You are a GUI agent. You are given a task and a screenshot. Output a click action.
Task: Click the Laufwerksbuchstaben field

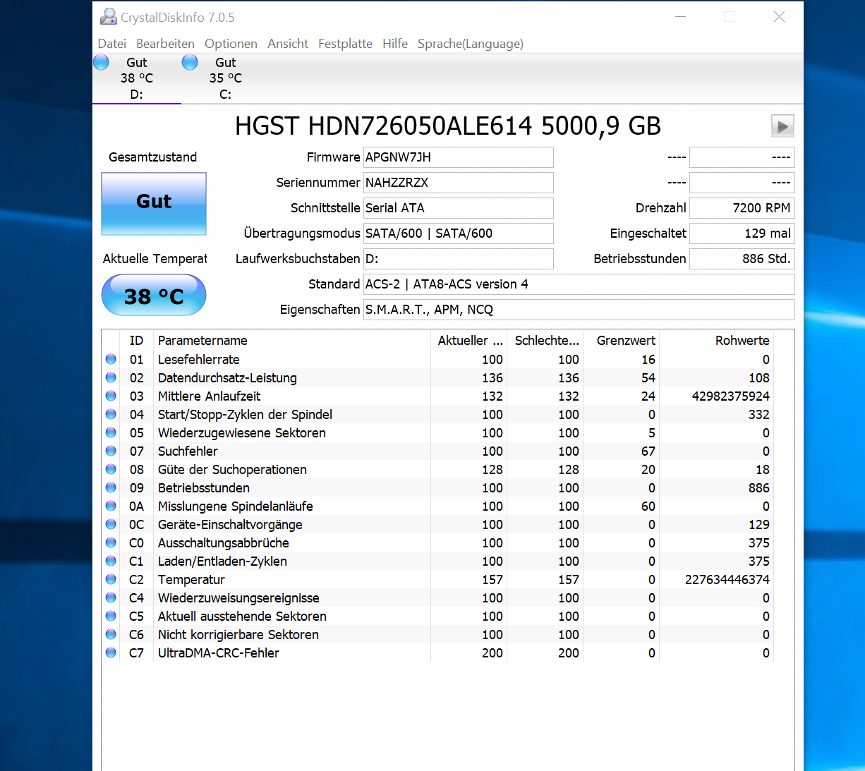pyautogui.click(x=459, y=259)
